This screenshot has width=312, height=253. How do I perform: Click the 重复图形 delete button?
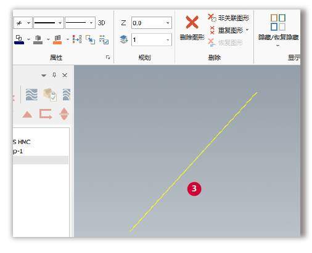tap(226, 30)
